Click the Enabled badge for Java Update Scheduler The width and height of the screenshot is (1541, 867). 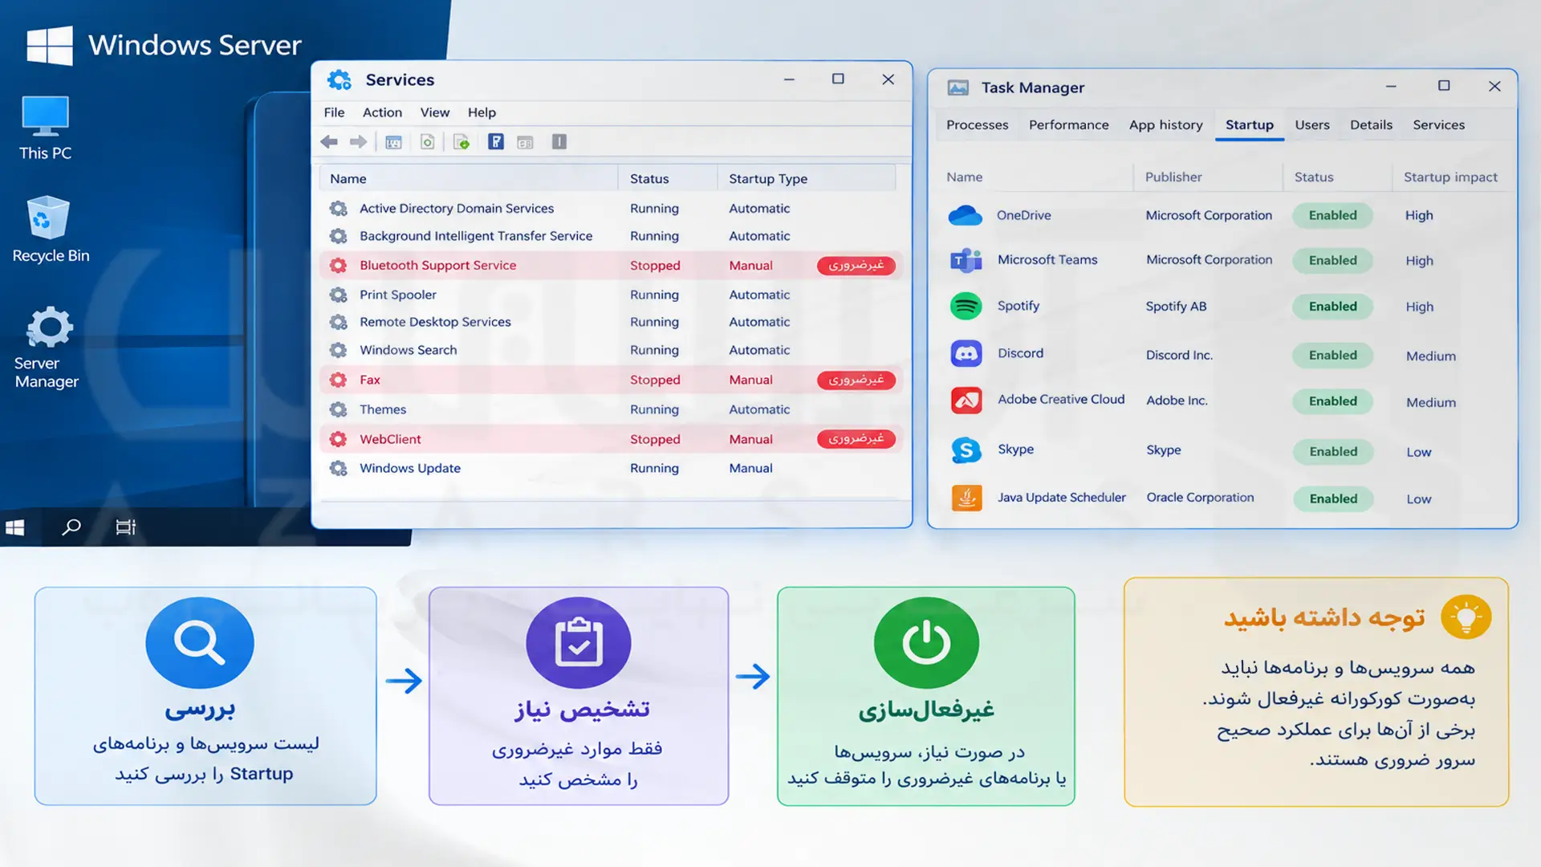pos(1333,499)
